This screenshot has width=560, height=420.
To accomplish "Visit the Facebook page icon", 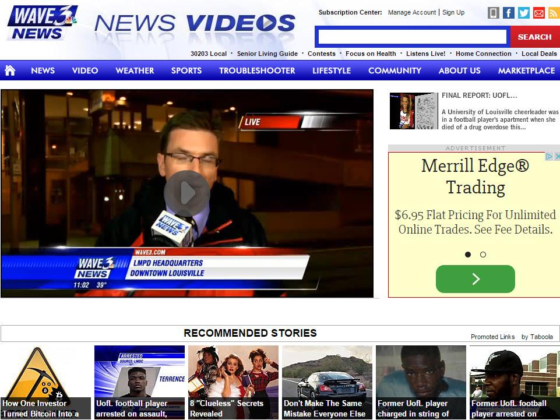I will [509, 13].
